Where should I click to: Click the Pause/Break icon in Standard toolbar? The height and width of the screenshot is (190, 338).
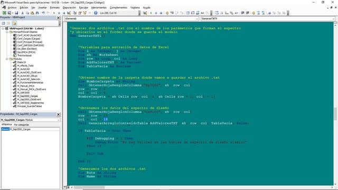[59, 13]
